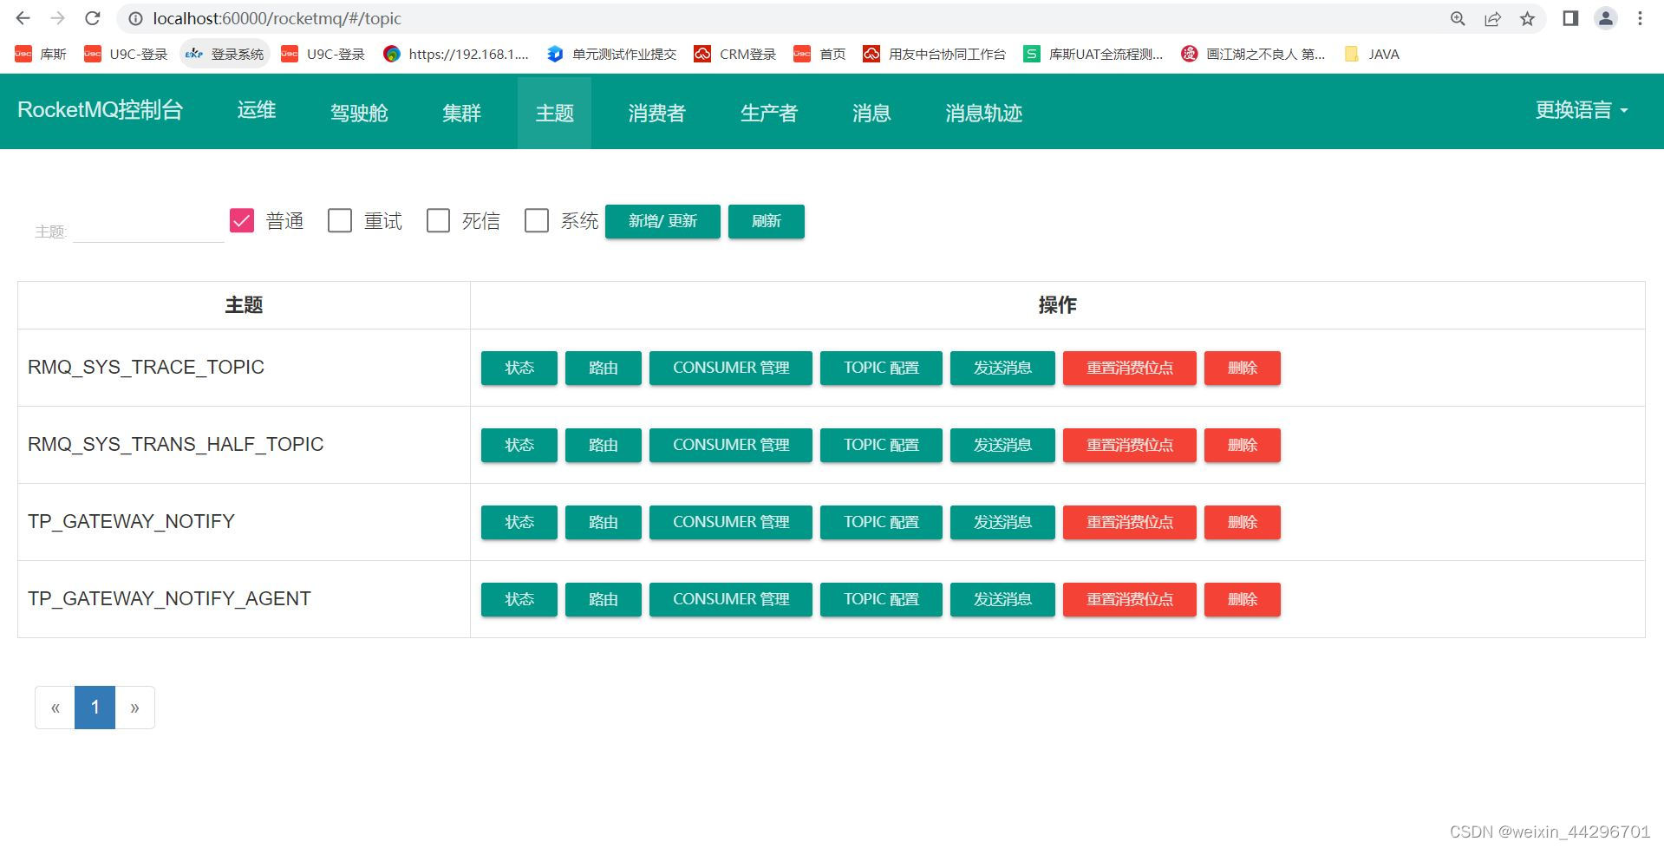
Task: Click the RMQ_SYS_TRANS_HALF_TOPIC topic name
Action: 176,444
